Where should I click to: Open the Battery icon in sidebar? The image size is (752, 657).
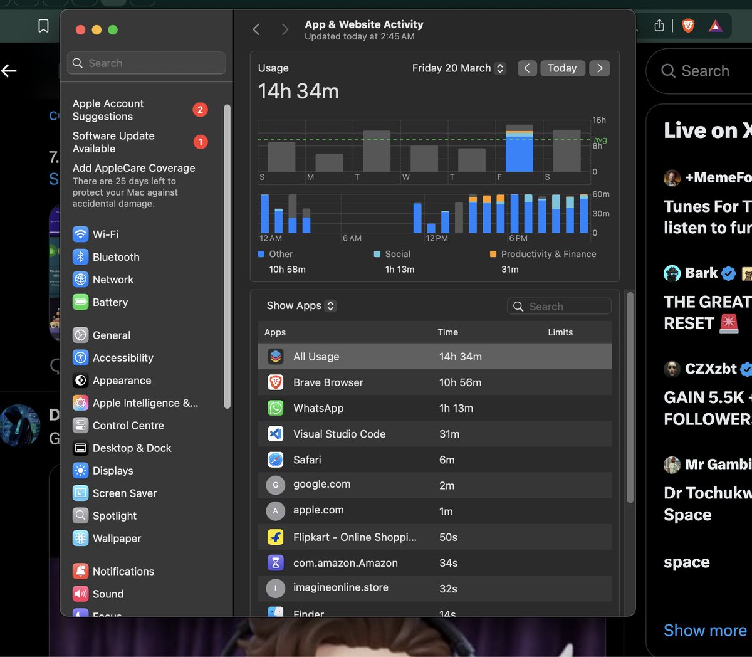[80, 302]
